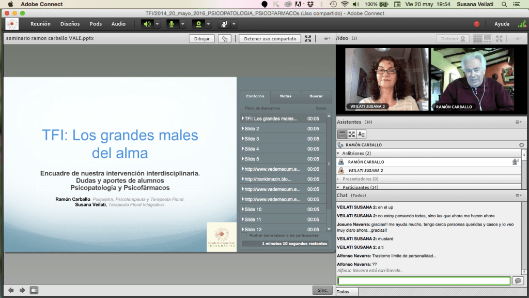Collapse the Participantes group

coord(338,187)
